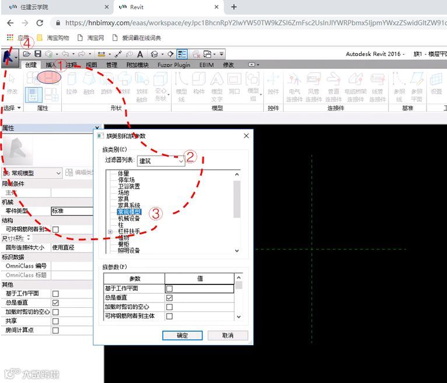This screenshot has height=383, width=447.
Task: Open the Revit application menu button
Action: click(x=9, y=58)
